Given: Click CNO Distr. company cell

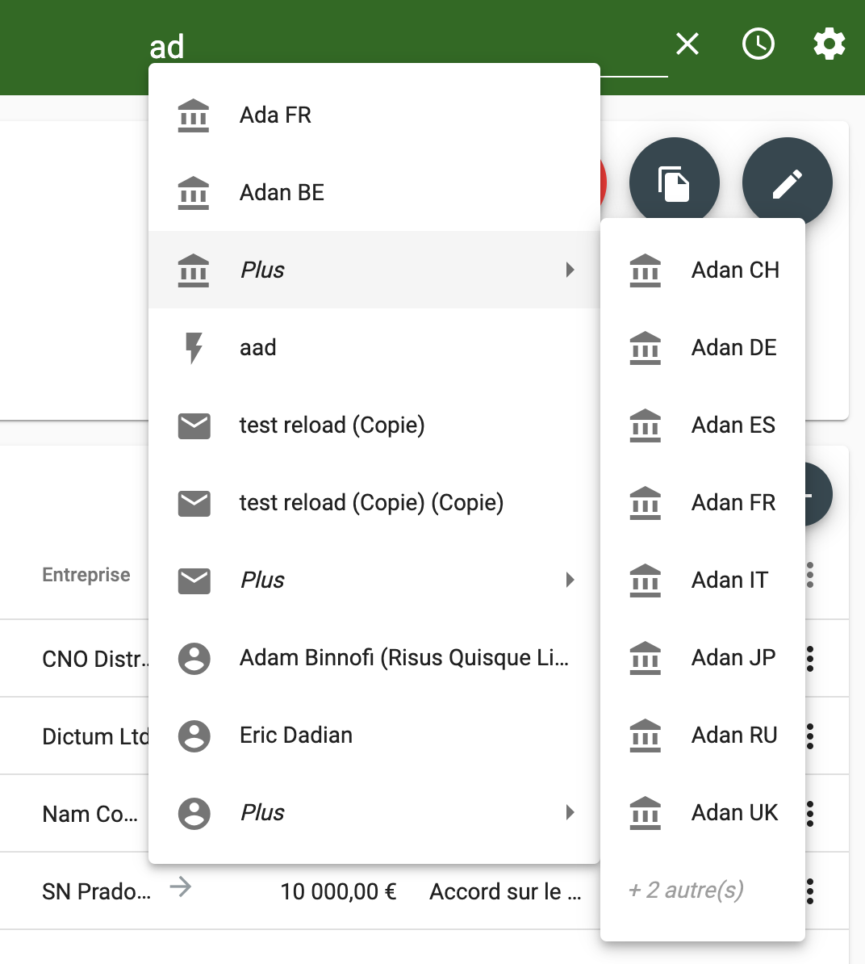Looking at the screenshot, I should click(x=95, y=659).
